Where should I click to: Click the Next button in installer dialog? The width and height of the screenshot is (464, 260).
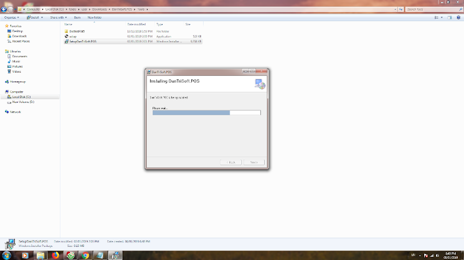tap(254, 163)
